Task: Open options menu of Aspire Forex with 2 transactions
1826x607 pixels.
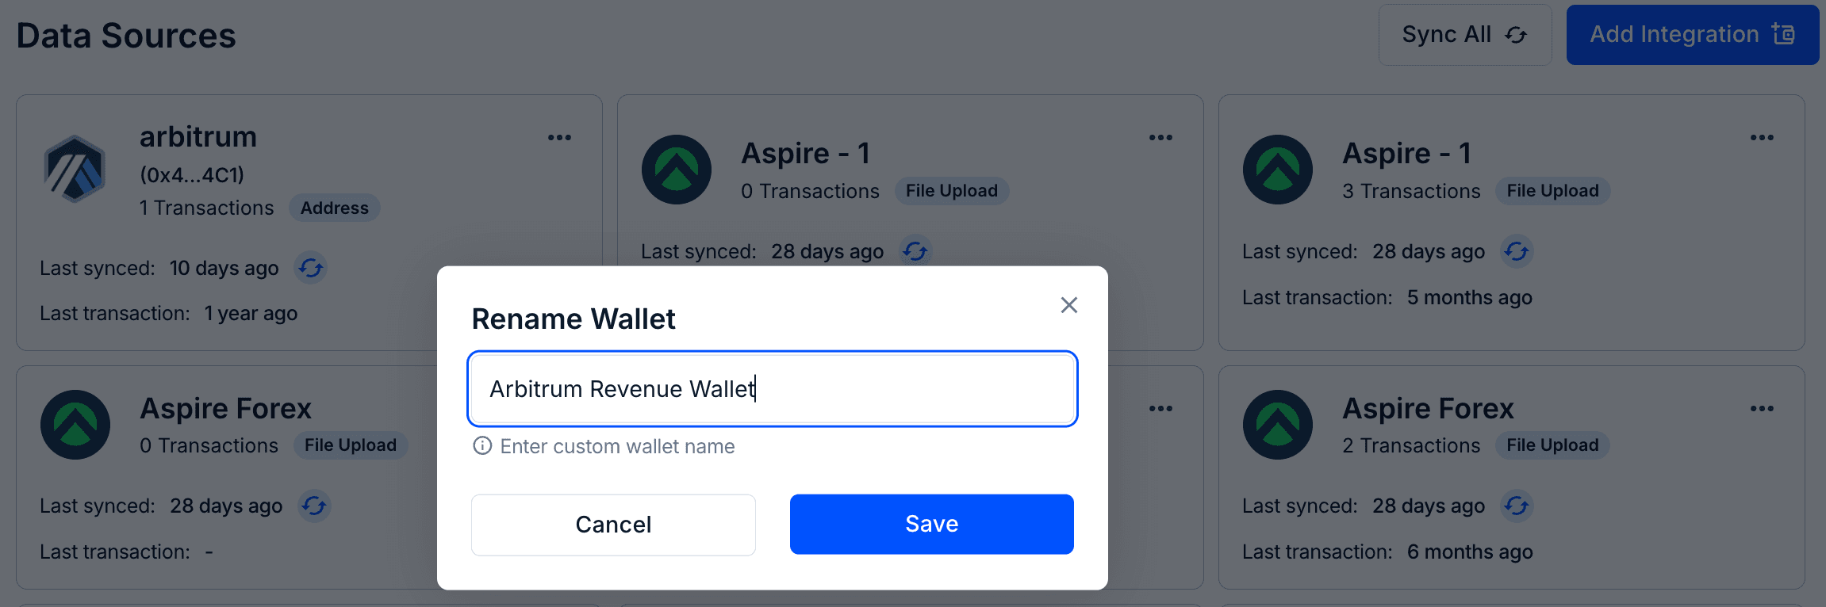Action: (x=1762, y=408)
